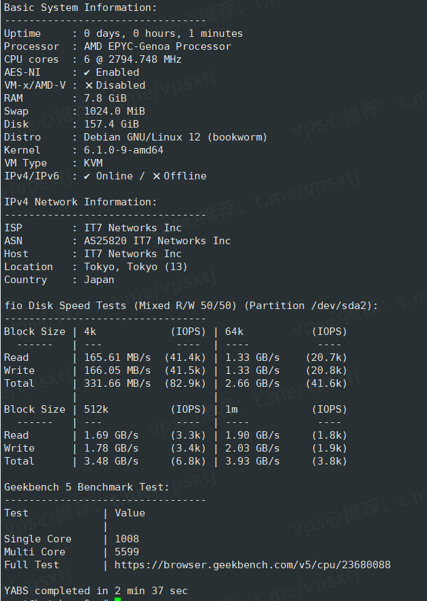Screen dimensions: 427x601
Task: Click the 512k write speed 1.78 GB/s
Action: pyautogui.click(x=111, y=448)
